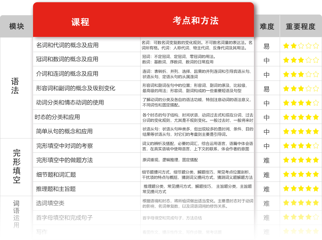Click the star rating for 时态的分类和应用
The width and height of the screenshot is (322, 240).
point(301,117)
